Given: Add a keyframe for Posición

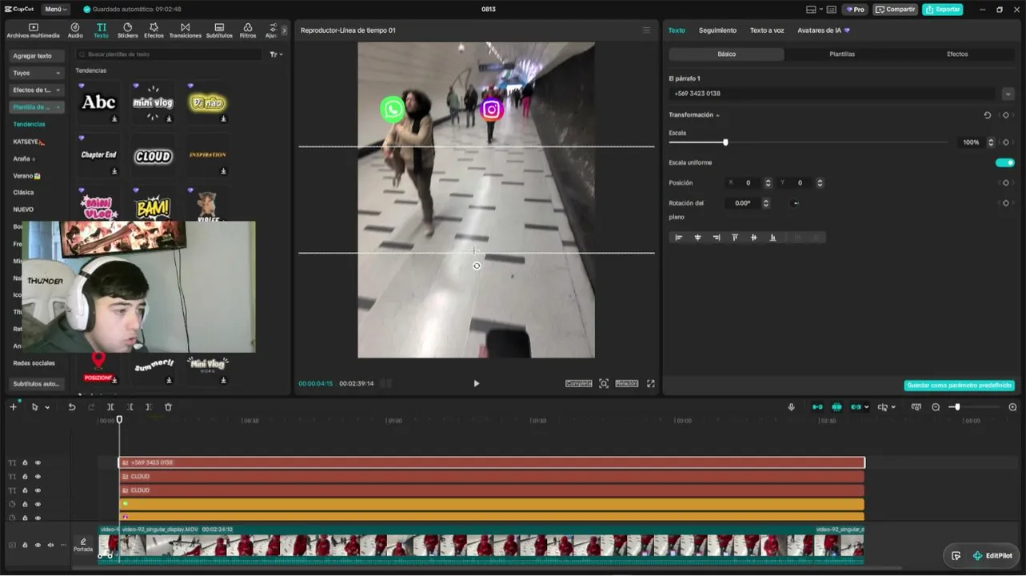Looking at the screenshot, I should (1006, 183).
